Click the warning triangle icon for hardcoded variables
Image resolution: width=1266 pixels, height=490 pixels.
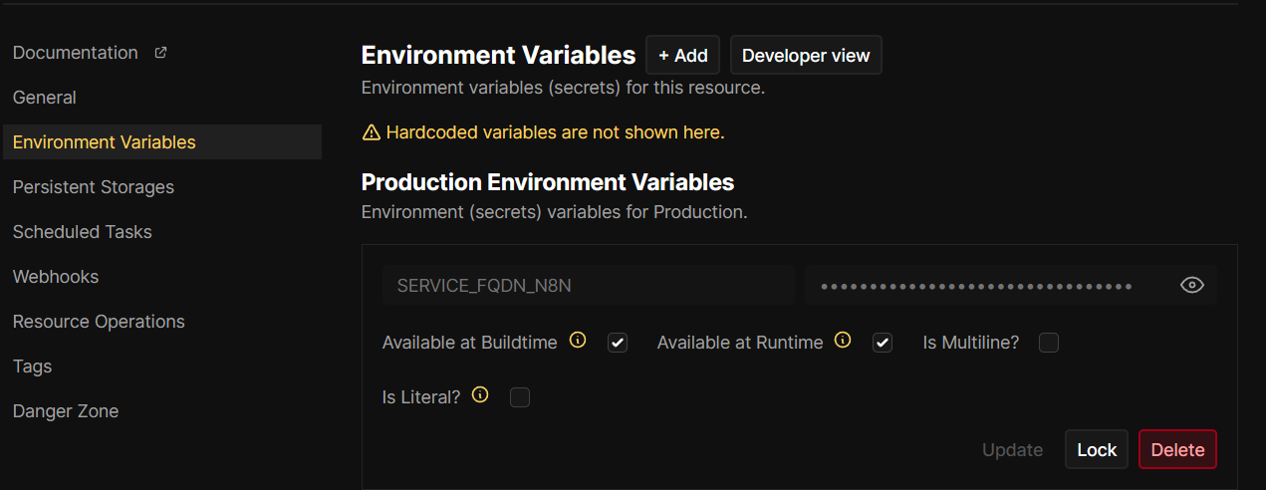point(372,132)
